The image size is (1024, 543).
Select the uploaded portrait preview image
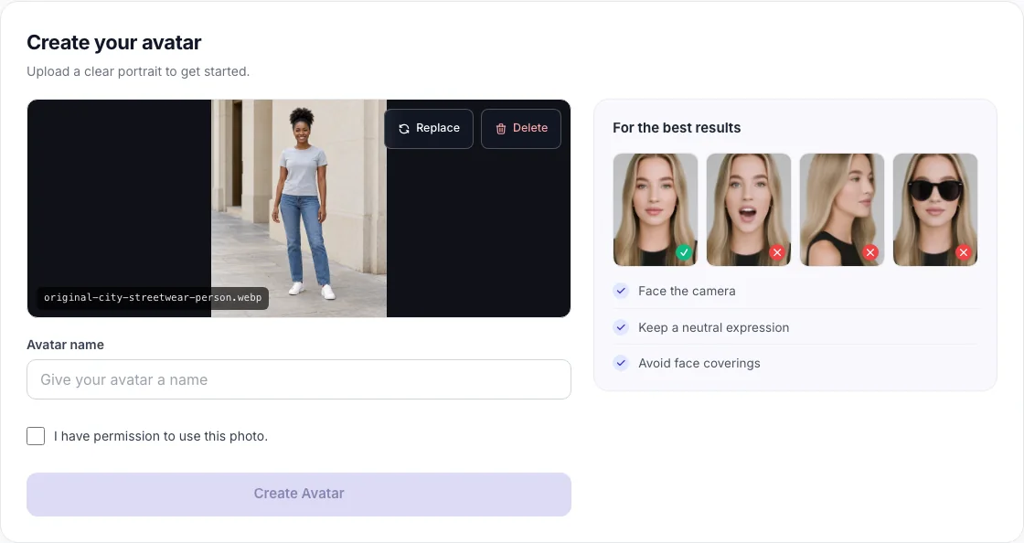click(299, 208)
